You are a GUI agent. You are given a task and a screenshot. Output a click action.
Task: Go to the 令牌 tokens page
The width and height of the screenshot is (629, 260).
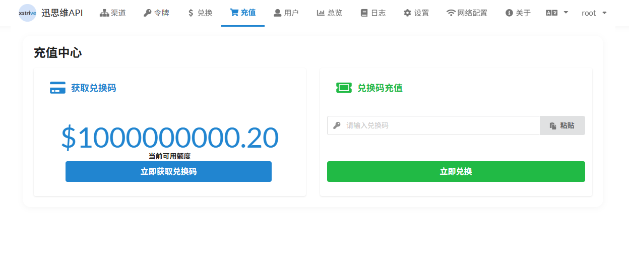156,13
